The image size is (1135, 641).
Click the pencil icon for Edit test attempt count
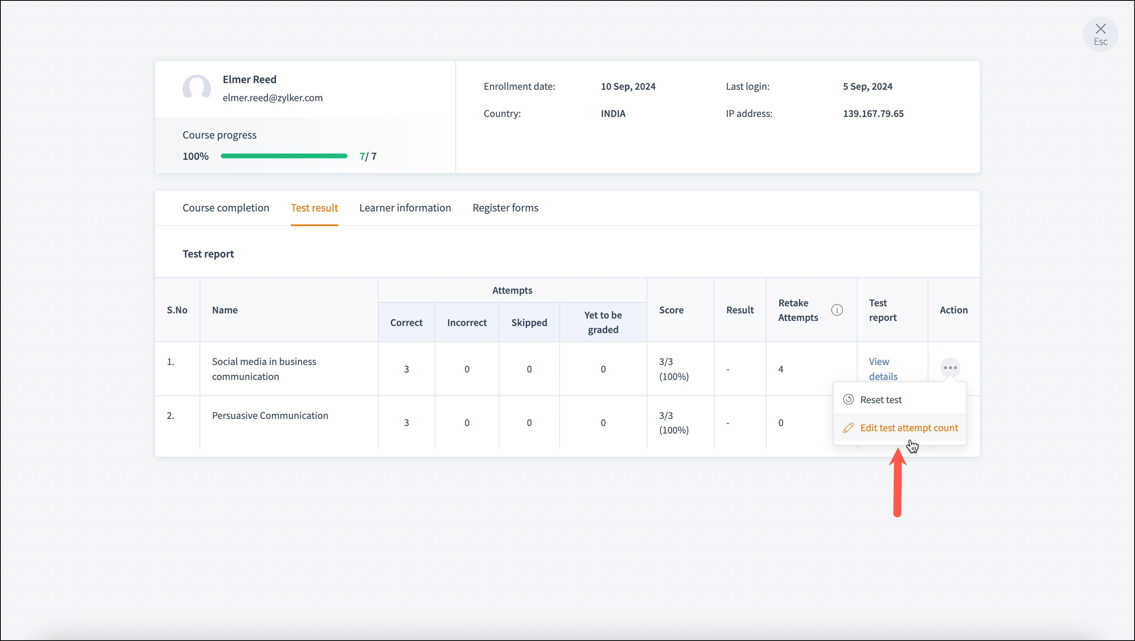pos(848,428)
